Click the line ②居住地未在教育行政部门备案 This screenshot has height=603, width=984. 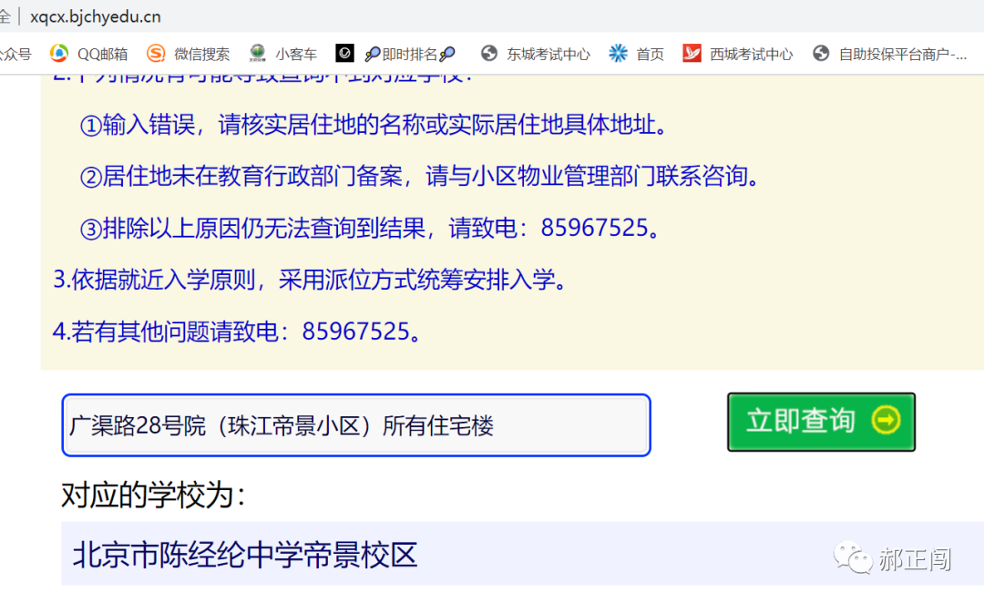(x=420, y=177)
